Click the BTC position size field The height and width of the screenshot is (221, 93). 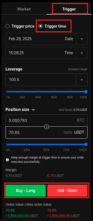[x=46, y=120]
